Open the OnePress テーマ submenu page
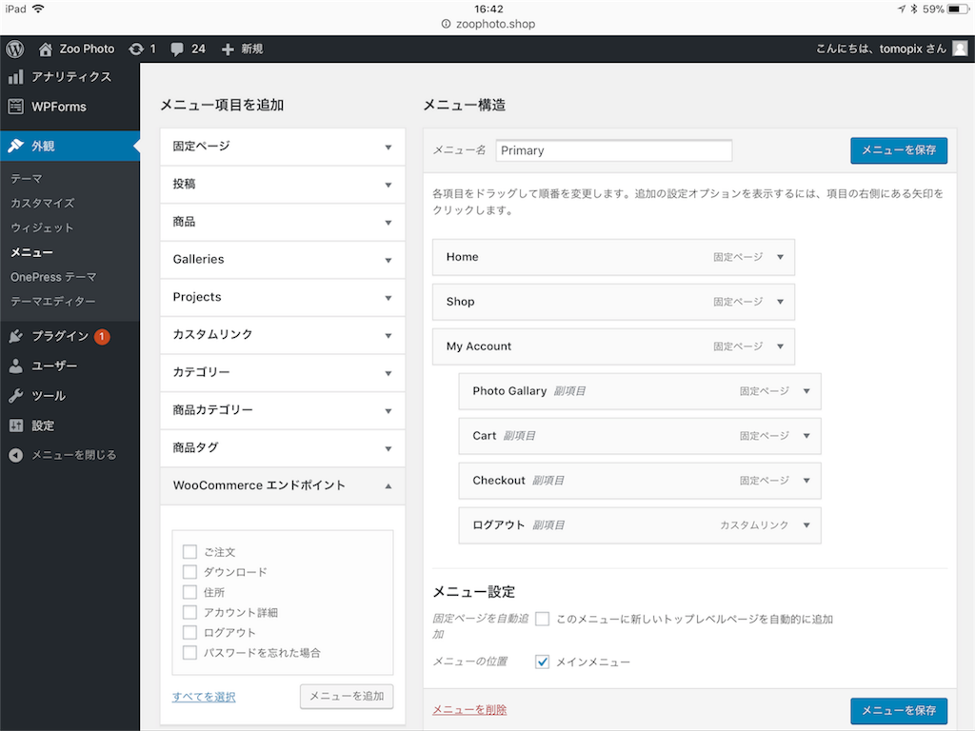Viewport: 975px width, 731px height. coord(53,277)
